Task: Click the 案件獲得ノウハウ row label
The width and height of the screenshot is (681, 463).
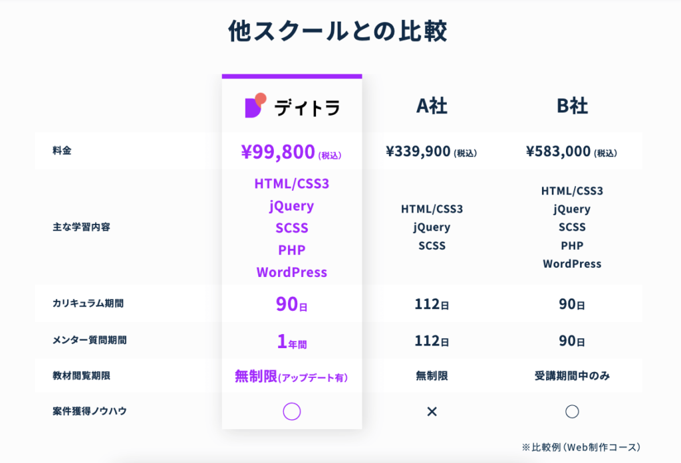Action: click(x=90, y=411)
